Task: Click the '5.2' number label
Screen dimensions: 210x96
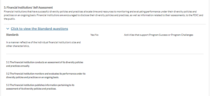Action: (x=8, y=74)
